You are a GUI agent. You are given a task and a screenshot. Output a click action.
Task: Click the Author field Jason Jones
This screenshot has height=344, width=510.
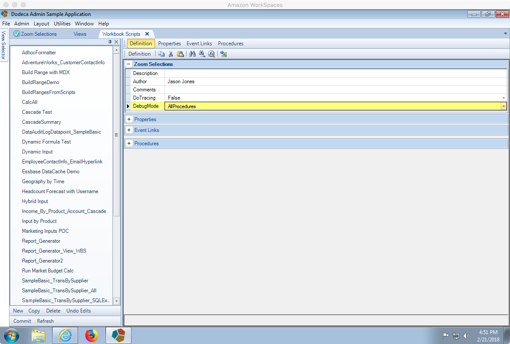pyautogui.click(x=336, y=81)
